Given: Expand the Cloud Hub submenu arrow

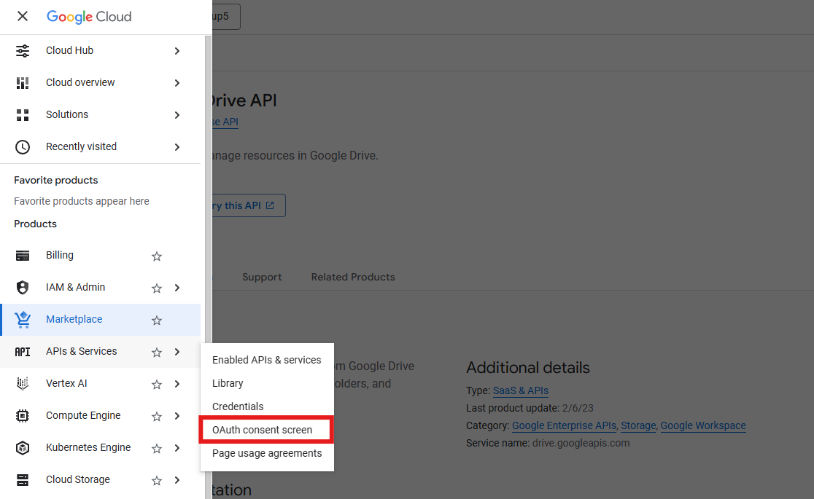Looking at the screenshot, I should tap(177, 51).
